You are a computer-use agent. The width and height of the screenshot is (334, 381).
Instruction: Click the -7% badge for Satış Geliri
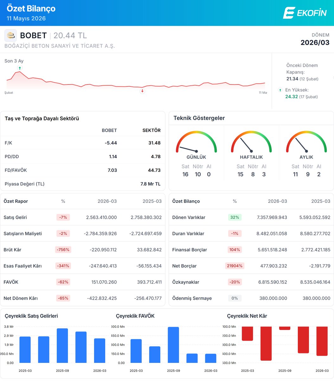click(63, 217)
